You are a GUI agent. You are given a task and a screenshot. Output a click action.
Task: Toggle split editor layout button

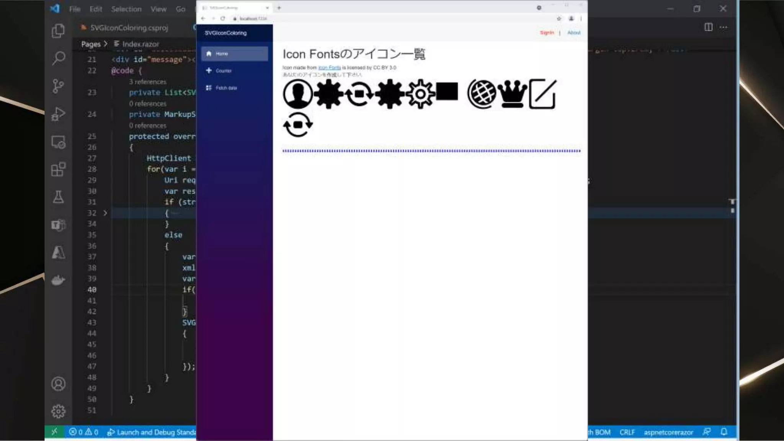[x=708, y=27]
